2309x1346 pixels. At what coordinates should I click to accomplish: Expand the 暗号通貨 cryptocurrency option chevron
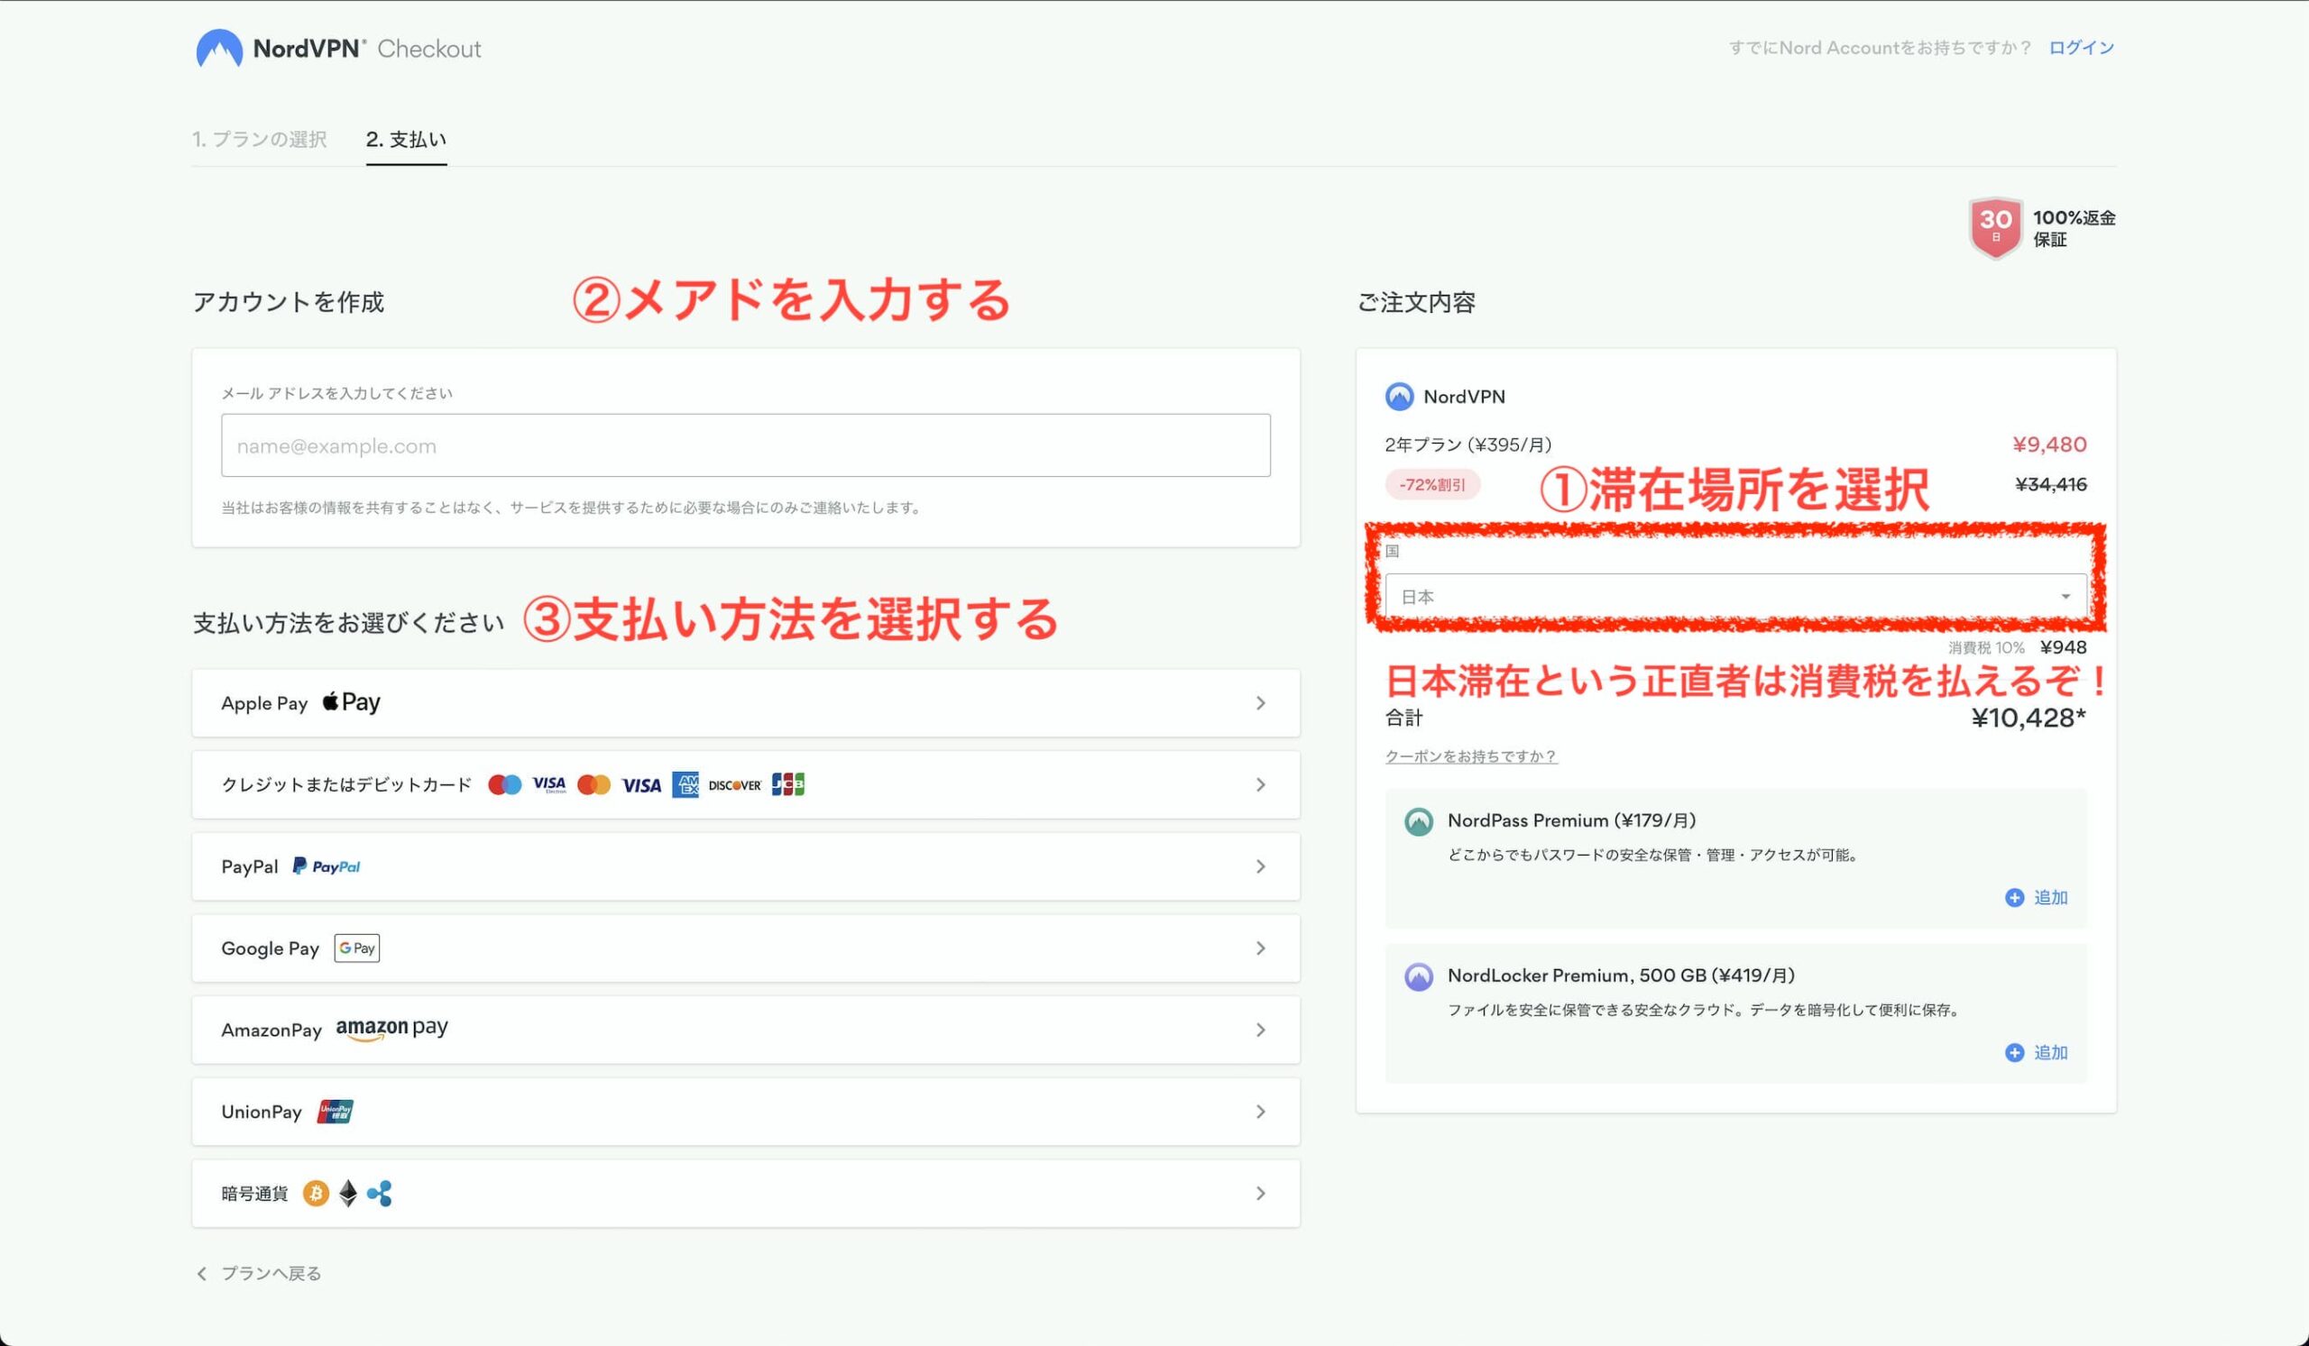(1260, 1193)
